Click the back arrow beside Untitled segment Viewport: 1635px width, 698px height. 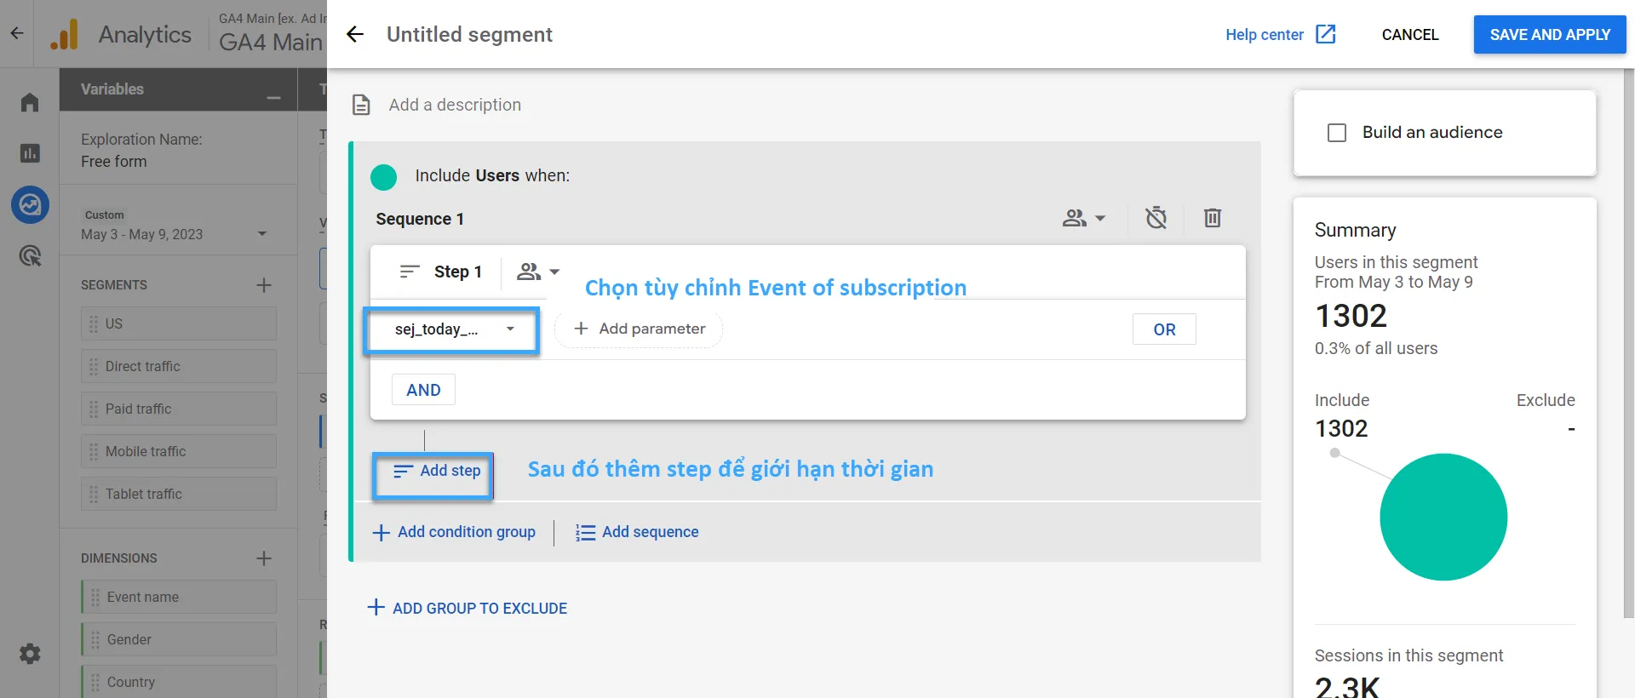(x=355, y=34)
